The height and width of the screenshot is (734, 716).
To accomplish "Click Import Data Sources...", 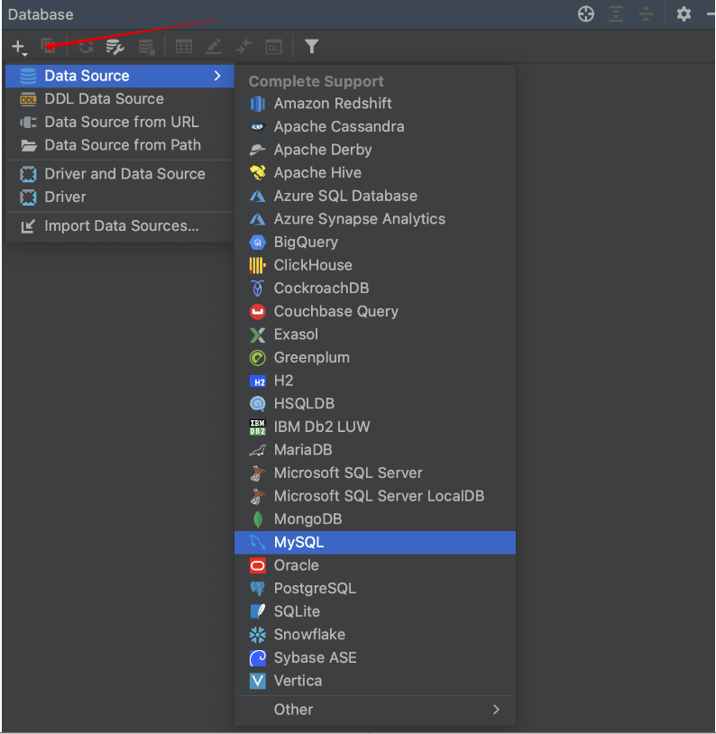I will (120, 226).
